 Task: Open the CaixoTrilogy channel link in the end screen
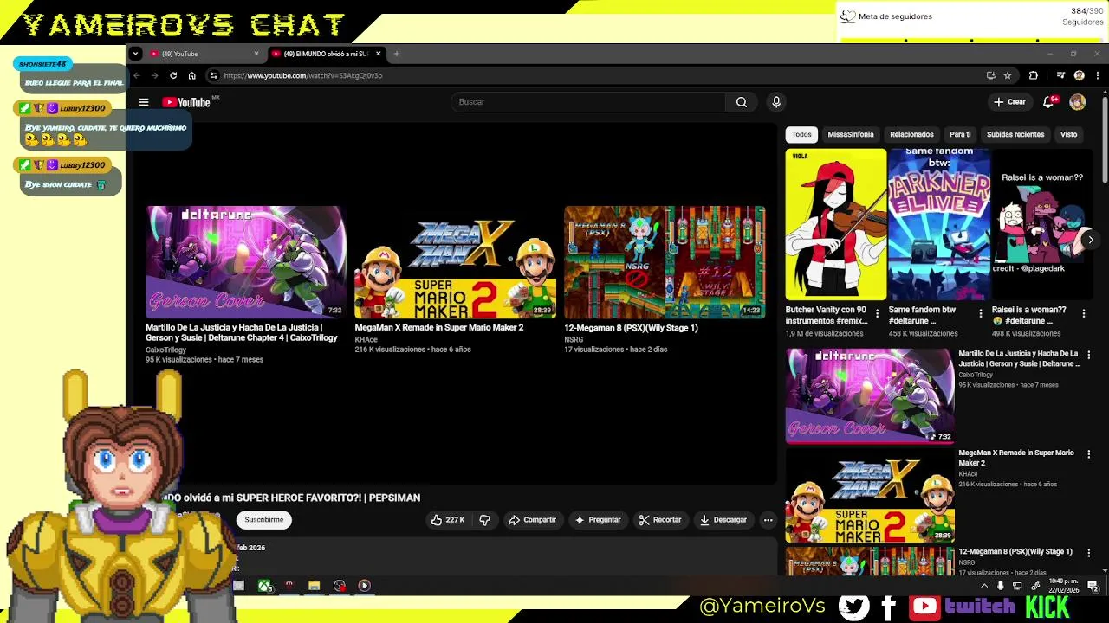pos(165,350)
